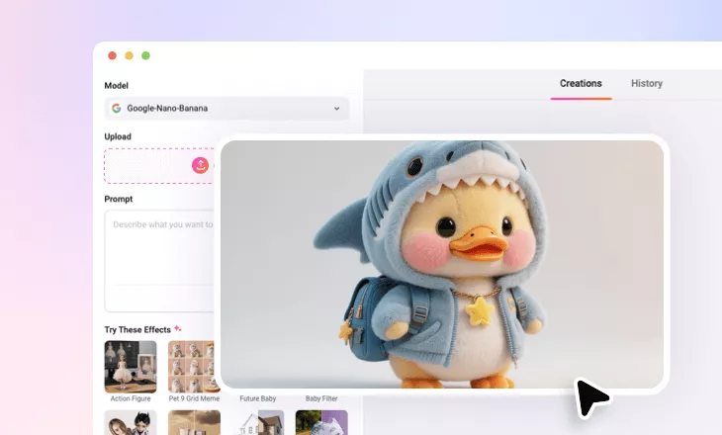
Task: Click the dashed Upload drop area
Action: pos(158,166)
